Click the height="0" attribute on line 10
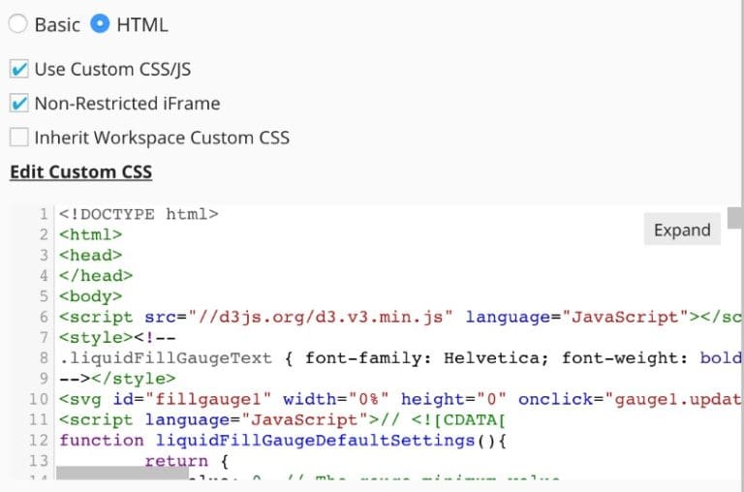Viewport: 744px width, 492px height. click(453, 399)
